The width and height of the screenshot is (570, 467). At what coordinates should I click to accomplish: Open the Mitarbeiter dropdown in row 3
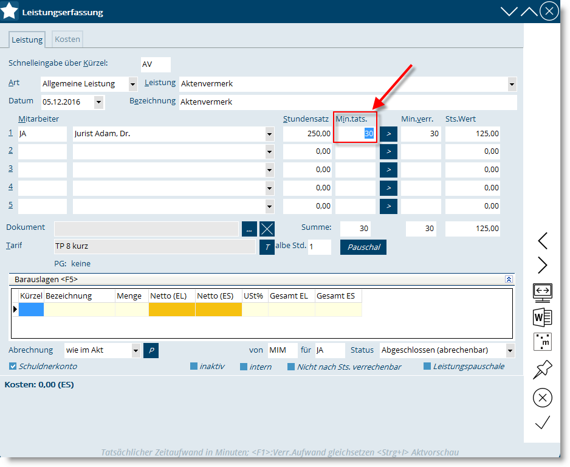269,170
